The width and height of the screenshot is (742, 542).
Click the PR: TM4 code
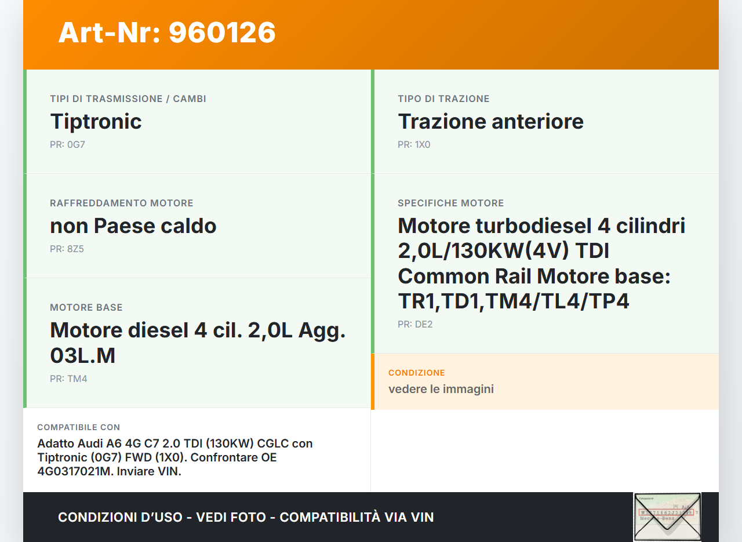pyautogui.click(x=68, y=379)
